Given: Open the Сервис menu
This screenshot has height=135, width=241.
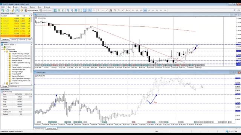Looking at the screenshot, I should pos(32,7).
